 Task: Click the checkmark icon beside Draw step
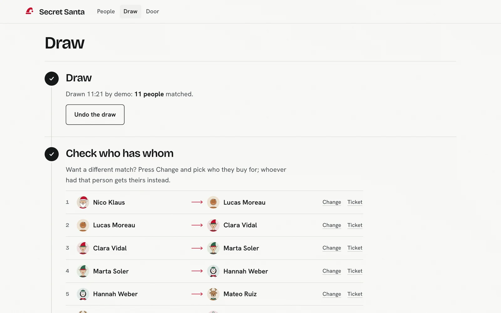pyautogui.click(x=52, y=79)
